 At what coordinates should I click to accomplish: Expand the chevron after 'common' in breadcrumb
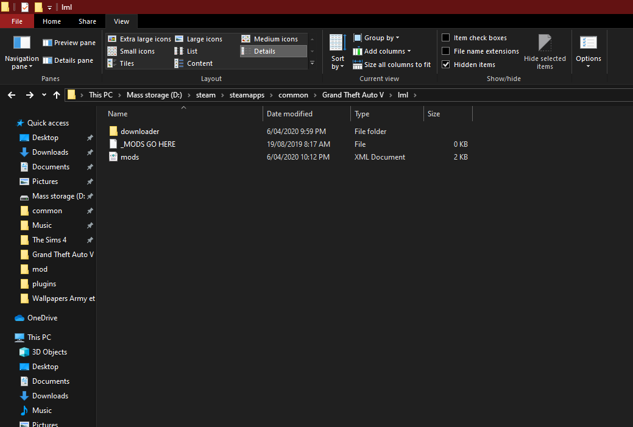point(315,95)
